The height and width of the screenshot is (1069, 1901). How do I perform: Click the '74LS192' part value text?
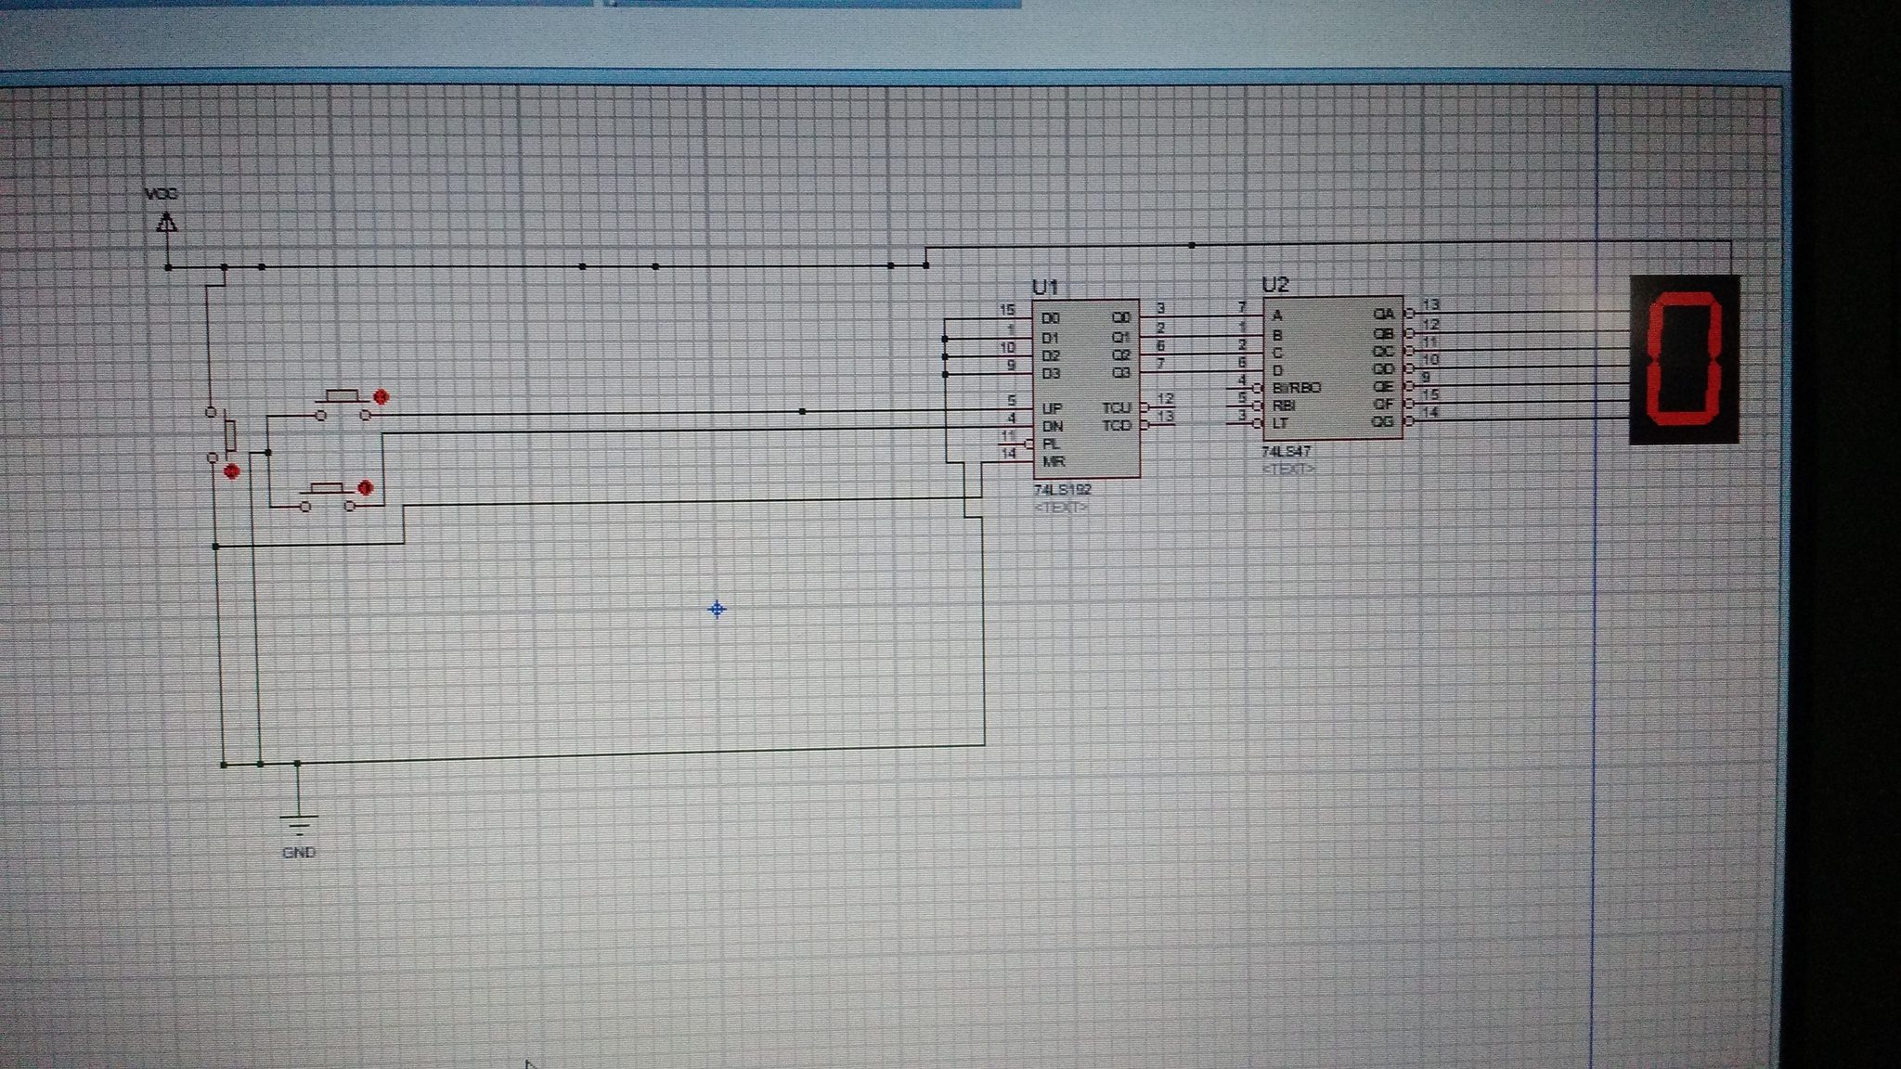coord(1063,490)
